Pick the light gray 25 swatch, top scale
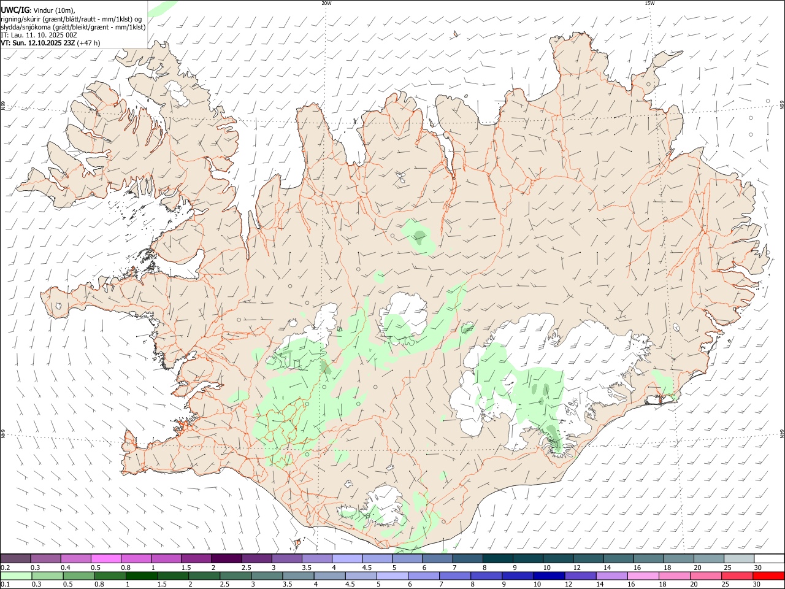Screen dimensions: 785x589 pyautogui.click(x=740, y=558)
